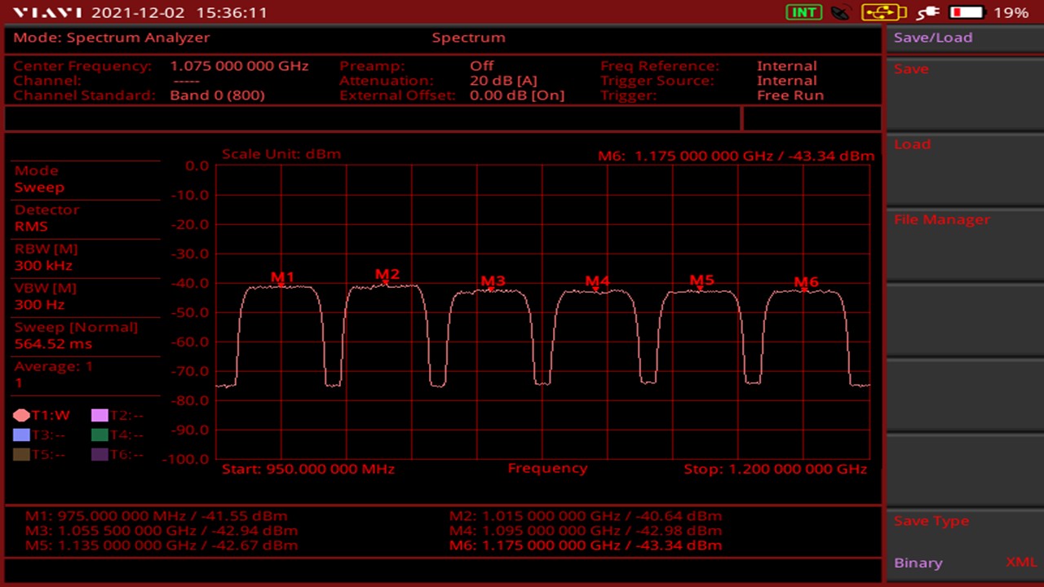Screen dimensions: 1044x587
Task: Click the VIAVI logo in top bar
Action: click(47, 13)
